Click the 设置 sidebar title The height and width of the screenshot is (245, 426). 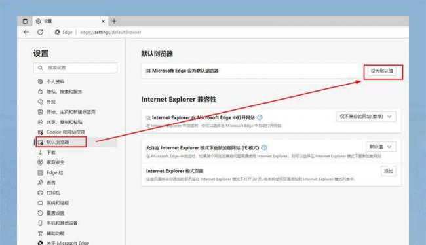pos(41,54)
